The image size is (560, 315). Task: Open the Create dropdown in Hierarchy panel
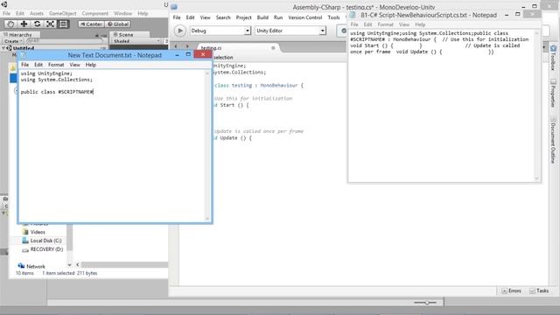point(13,41)
